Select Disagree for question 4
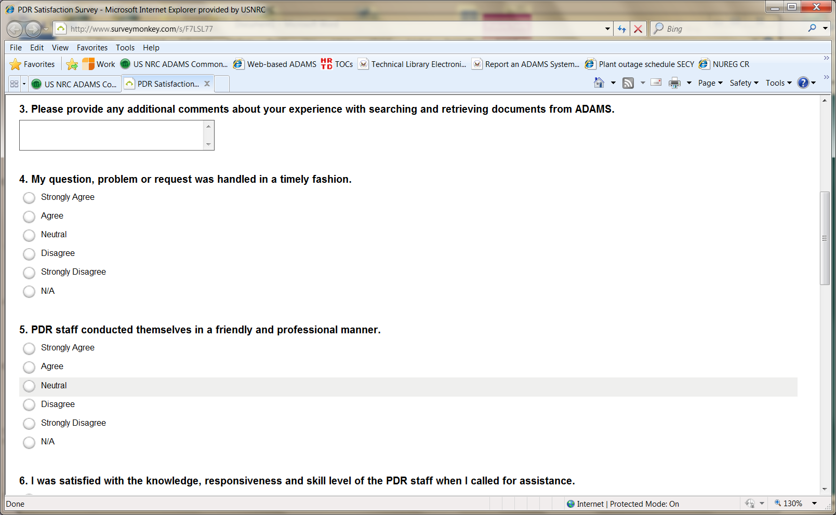836x515 pixels. coord(29,254)
